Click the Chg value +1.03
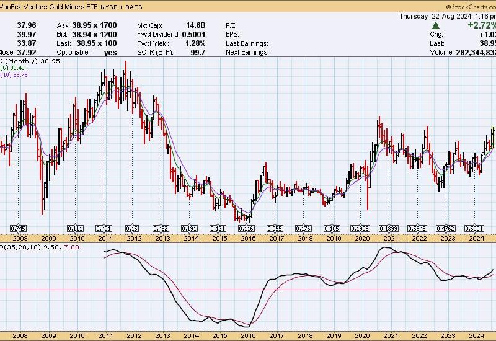The height and width of the screenshot is (341, 496). [x=487, y=35]
